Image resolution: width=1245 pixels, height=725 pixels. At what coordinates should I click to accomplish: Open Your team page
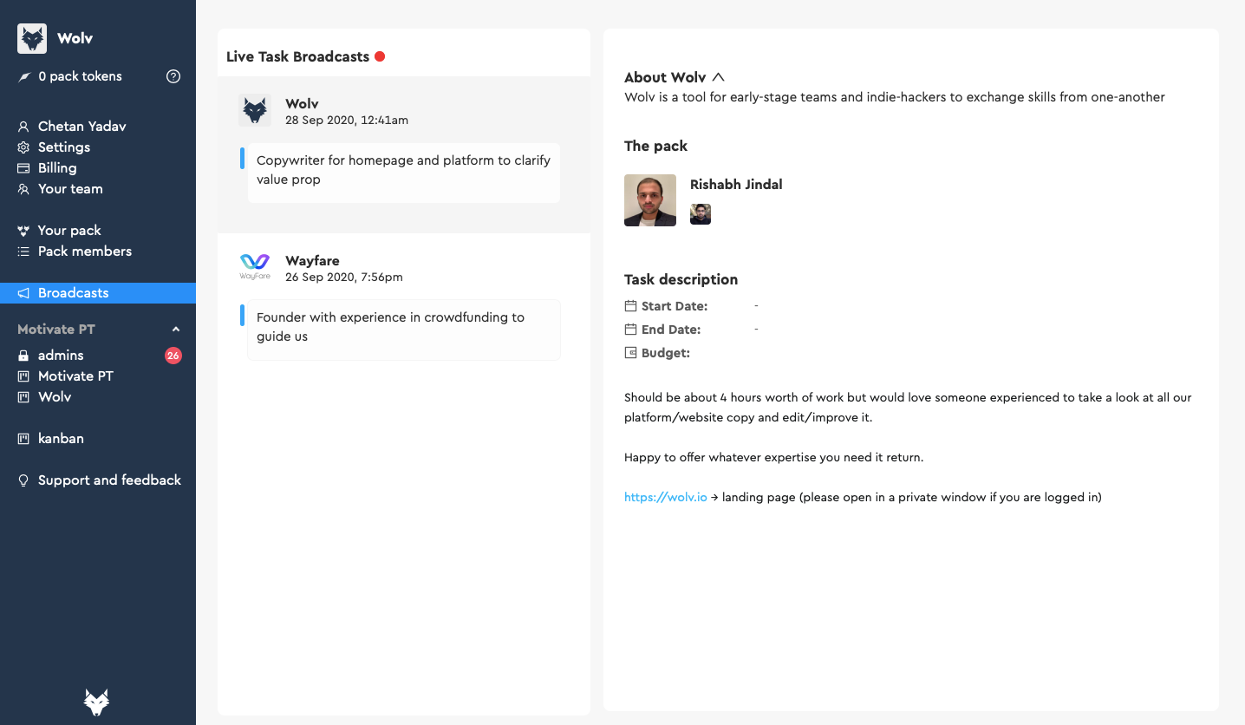click(70, 189)
